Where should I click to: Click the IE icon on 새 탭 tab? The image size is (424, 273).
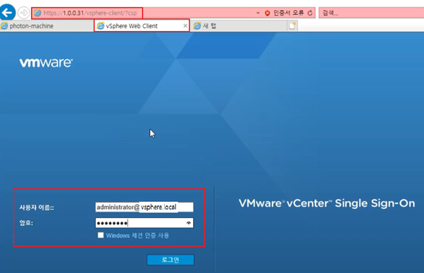(x=197, y=26)
